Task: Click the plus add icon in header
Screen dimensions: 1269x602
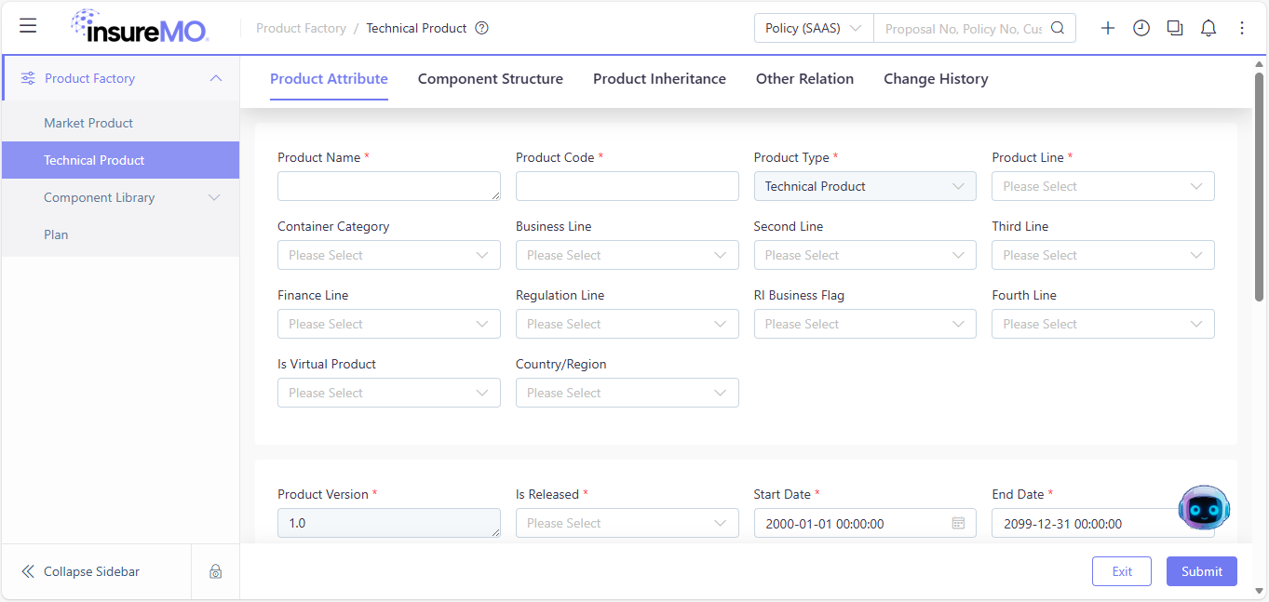Action: pos(1108,28)
